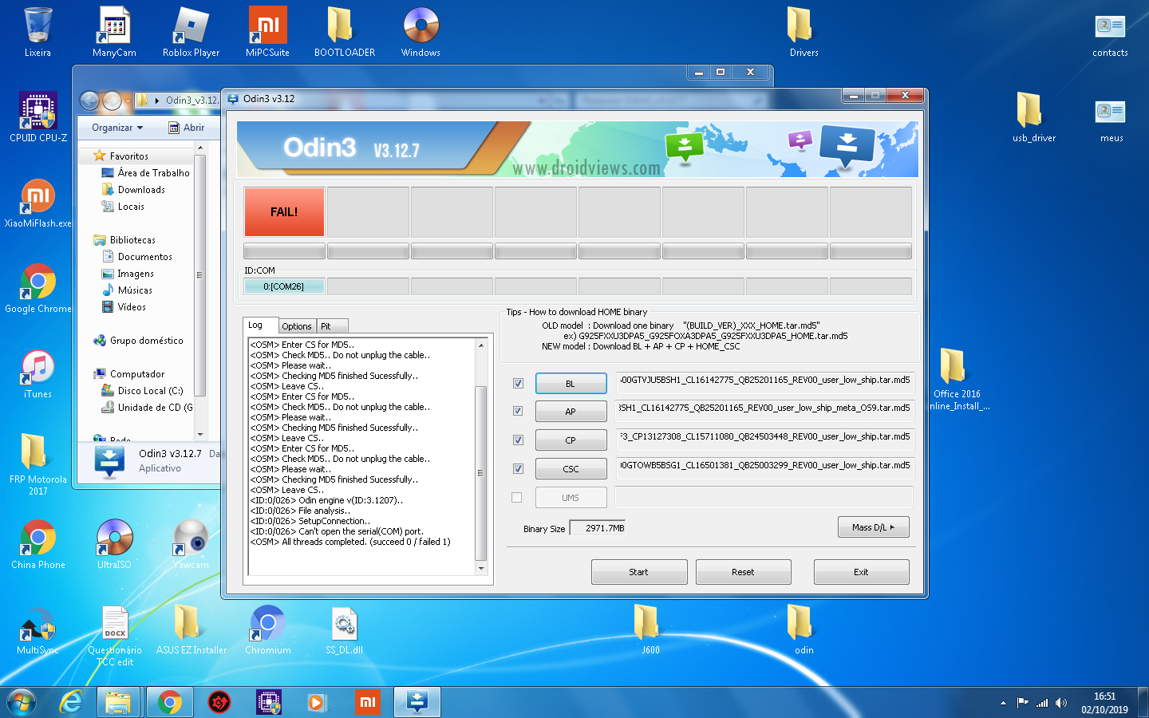Click the AP file button
Viewport: 1149px width, 718px height.
[571, 412]
